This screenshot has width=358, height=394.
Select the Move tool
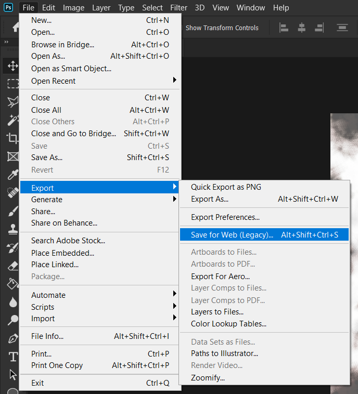pyautogui.click(x=12, y=66)
